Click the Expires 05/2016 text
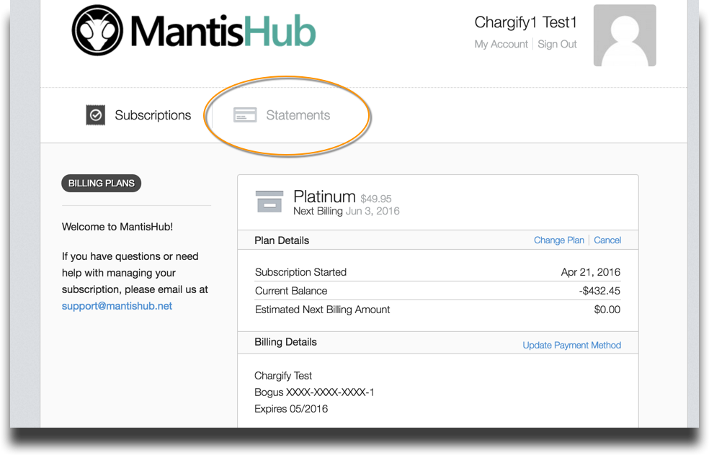The height and width of the screenshot is (455, 709). point(291,409)
